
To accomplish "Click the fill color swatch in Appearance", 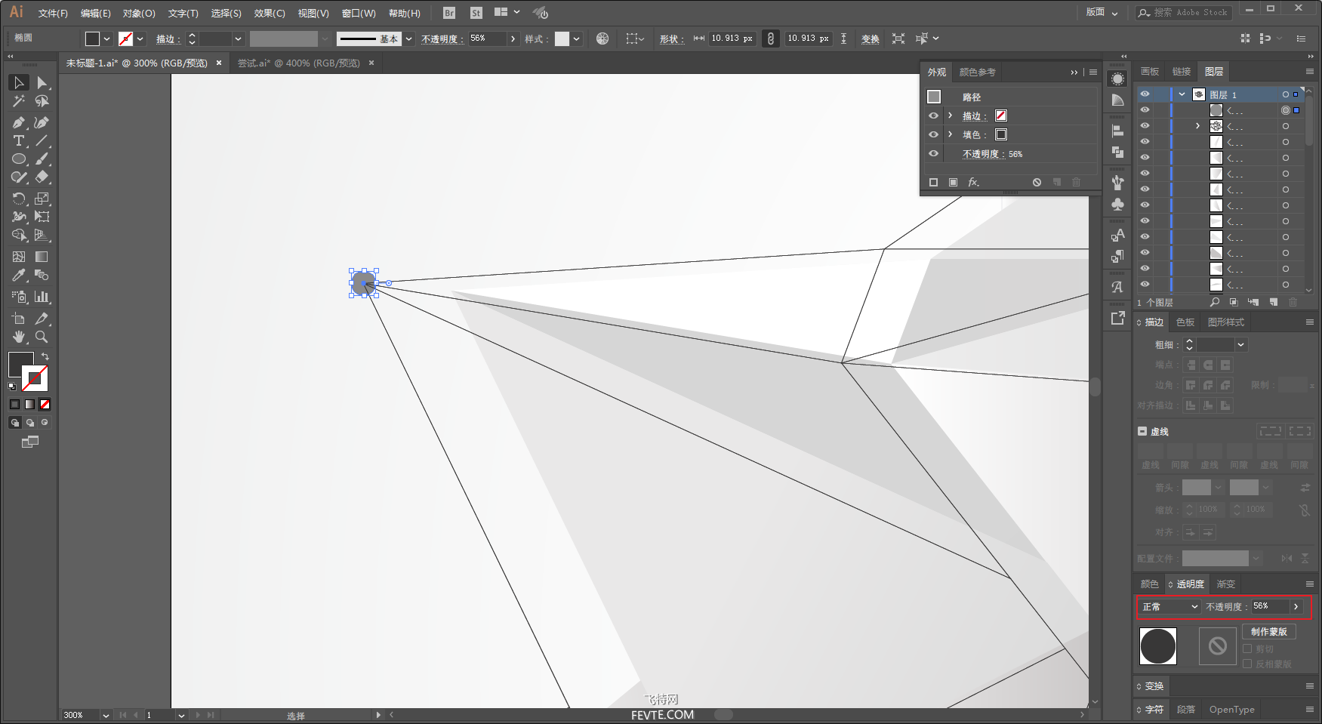I will click(1001, 134).
